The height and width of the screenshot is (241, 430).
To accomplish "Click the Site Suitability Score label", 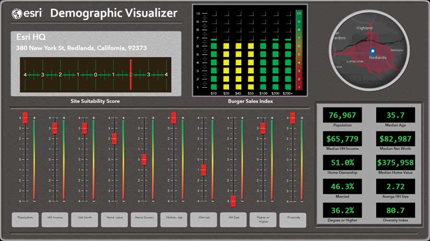I will 95,101.
